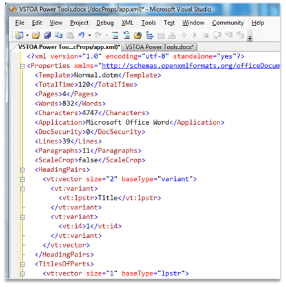The width and height of the screenshot is (286, 287).
Task: Open the Debug menu
Action: pos(105,23)
